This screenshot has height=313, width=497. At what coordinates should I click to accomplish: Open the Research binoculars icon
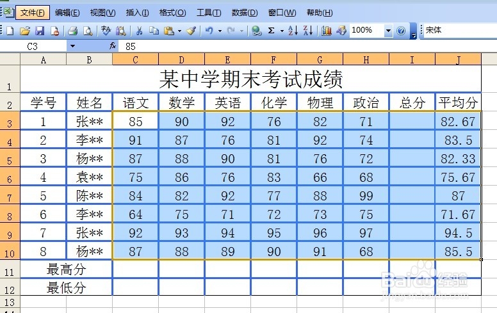coord(121,31)
